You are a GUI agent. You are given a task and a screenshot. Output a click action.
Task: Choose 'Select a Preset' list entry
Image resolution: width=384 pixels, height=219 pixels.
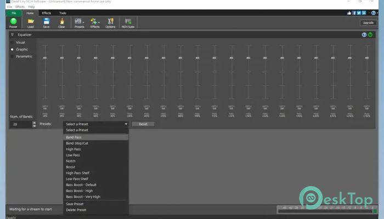96,130
